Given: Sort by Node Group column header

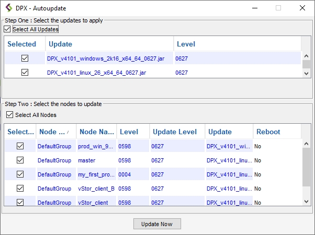Looking at the screenshot, I should [x=55, y=132].
